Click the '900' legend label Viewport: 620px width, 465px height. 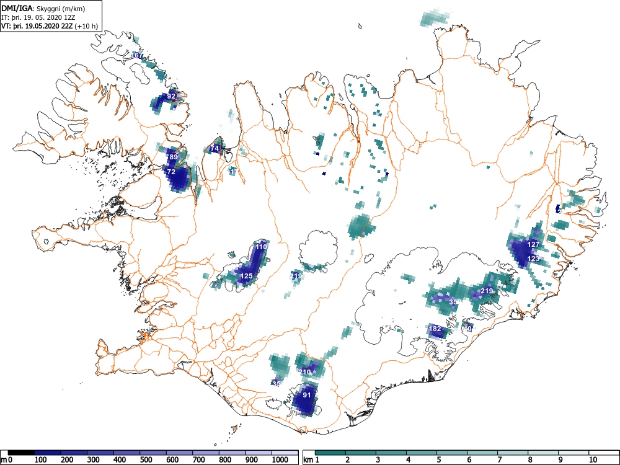252,459
